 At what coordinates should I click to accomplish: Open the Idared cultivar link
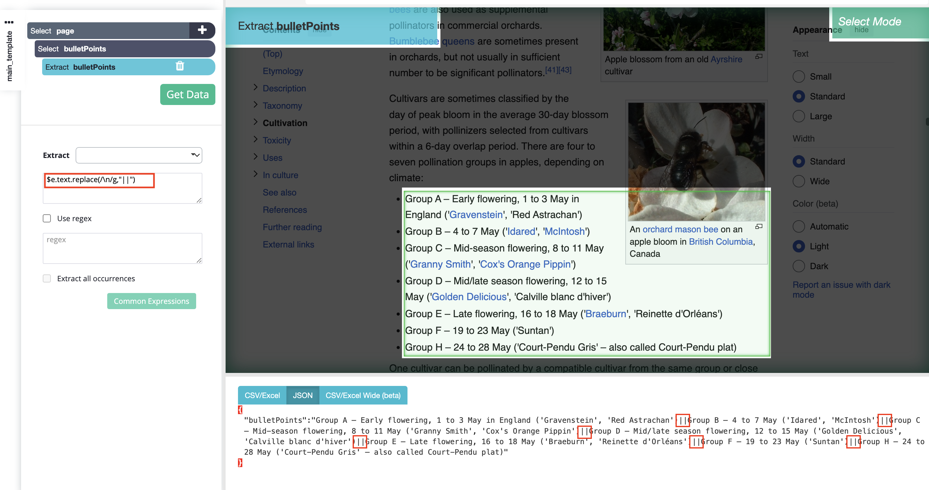click(521, 231)
